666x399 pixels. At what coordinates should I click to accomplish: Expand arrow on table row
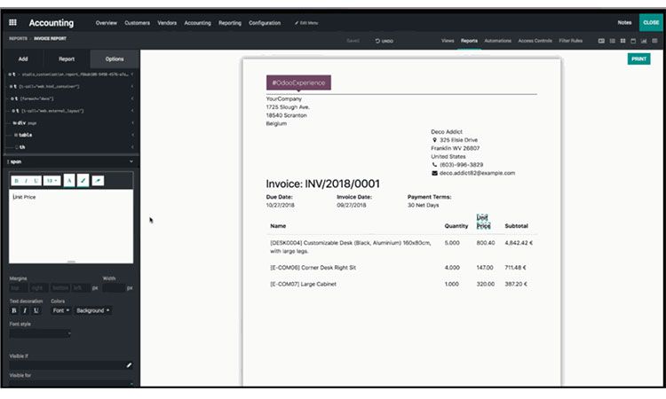pos(131,135)
